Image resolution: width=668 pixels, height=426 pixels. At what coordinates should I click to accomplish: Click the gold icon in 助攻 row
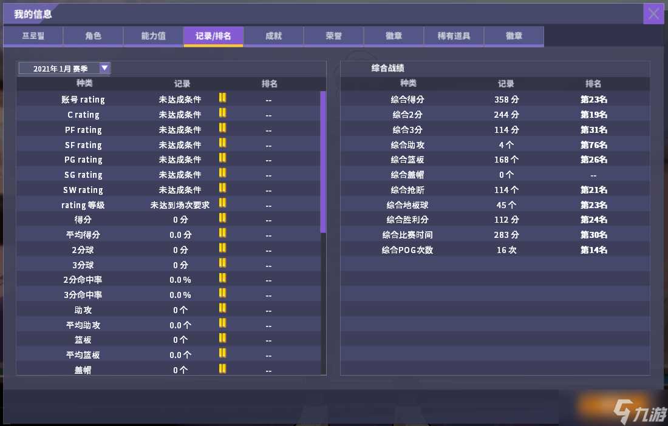[222, 309]
